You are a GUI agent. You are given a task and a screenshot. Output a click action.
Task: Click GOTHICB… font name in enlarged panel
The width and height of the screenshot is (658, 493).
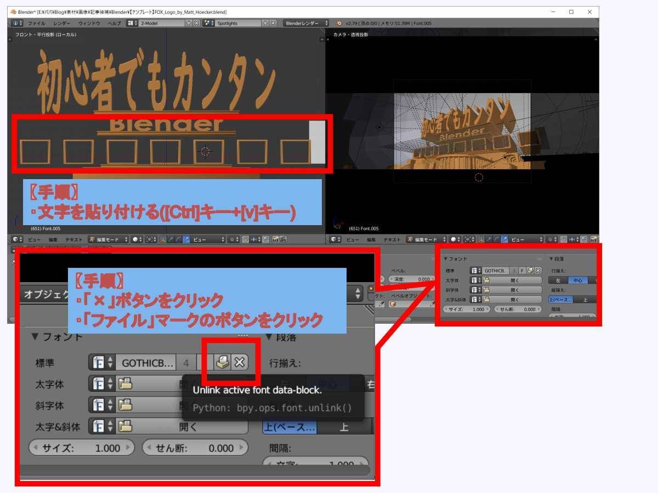(146, 362)
